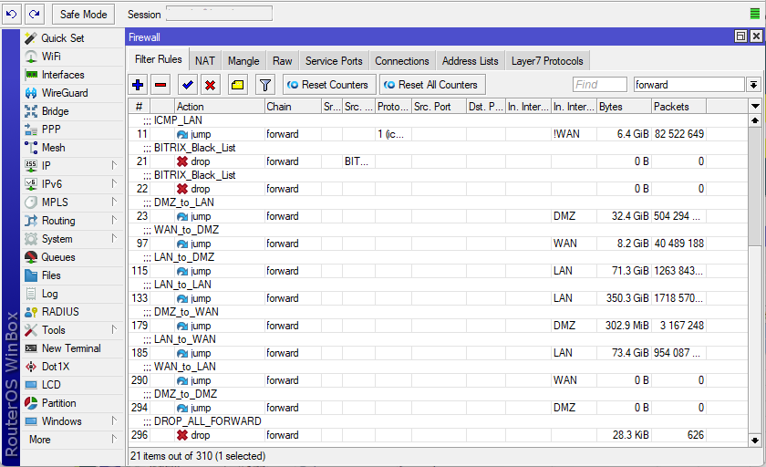This screenshot has height=467, width=766.
Task: Open the chain filter dropdown showing forward
Action: point(753,85)
